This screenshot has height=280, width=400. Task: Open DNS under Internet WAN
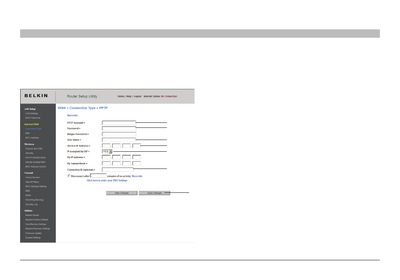[28, 133]
